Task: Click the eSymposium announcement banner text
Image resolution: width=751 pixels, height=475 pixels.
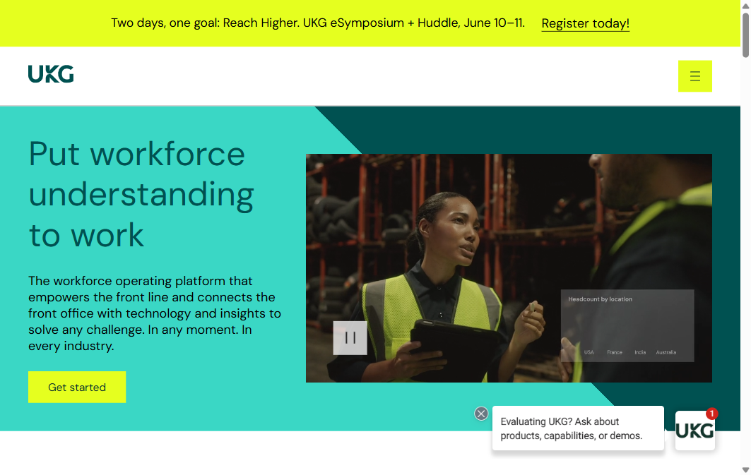Action: (317, 23)
